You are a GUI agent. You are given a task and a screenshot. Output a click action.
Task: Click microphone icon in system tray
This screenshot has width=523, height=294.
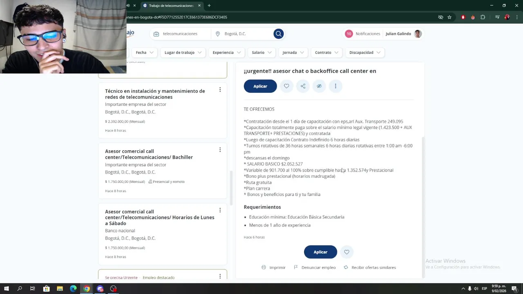click(x=469, y=289)
